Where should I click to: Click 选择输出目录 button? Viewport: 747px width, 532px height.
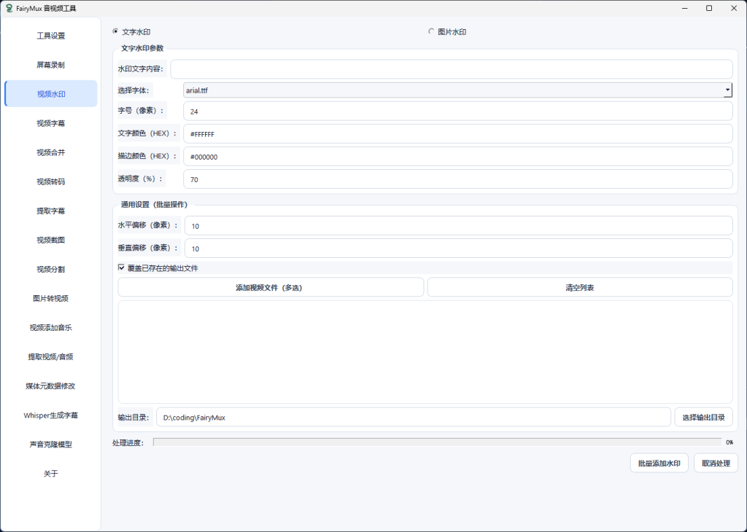[x=704, y=418]
